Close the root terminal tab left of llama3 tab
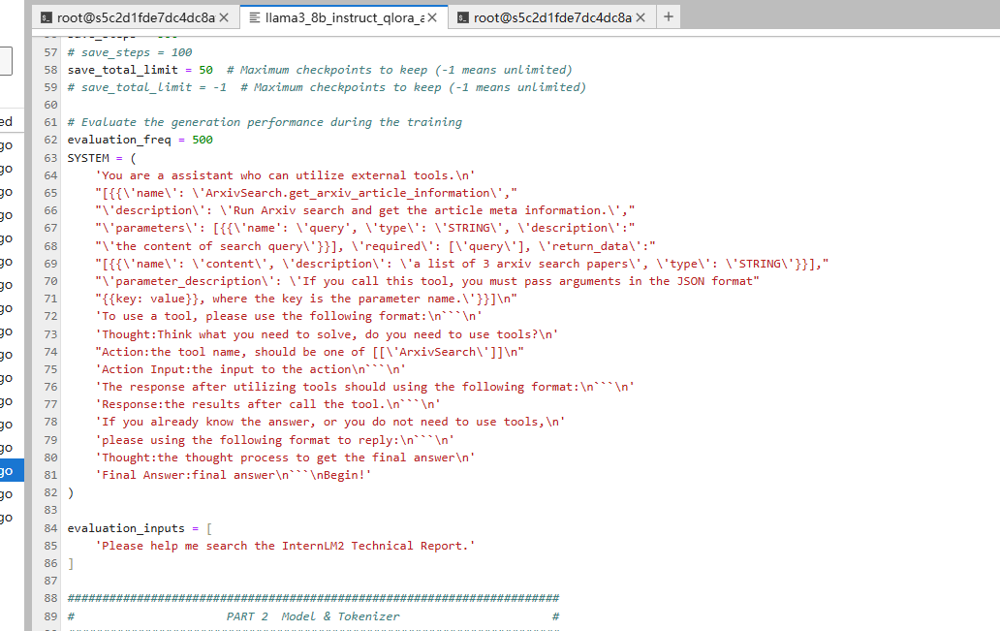This screenshot has height=631, width=1000. tap(224, 17)
